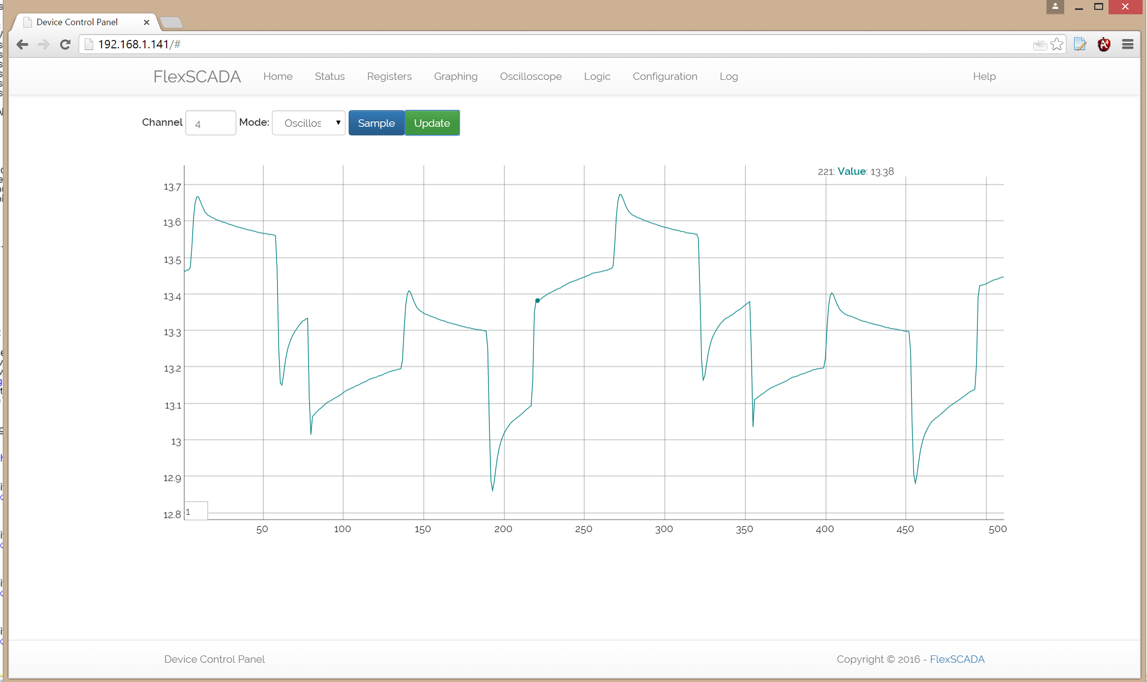
Task: Click the Channel input field
Action: (x=210, y=123)
